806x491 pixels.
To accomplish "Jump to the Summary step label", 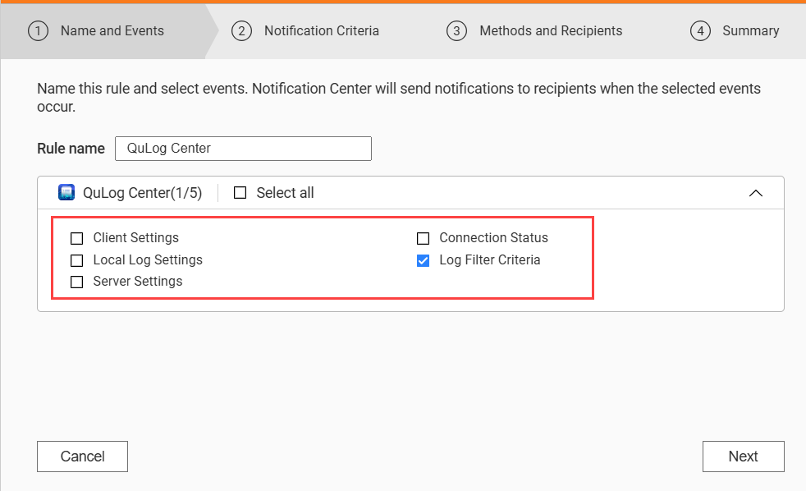I will tap(750, 31).
